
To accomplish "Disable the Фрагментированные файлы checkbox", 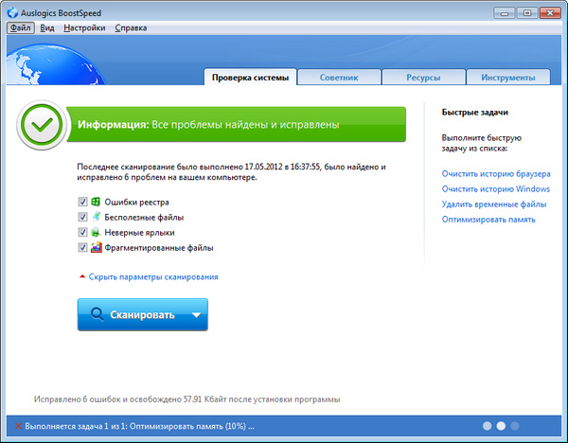I will click(x=82, y=248).
